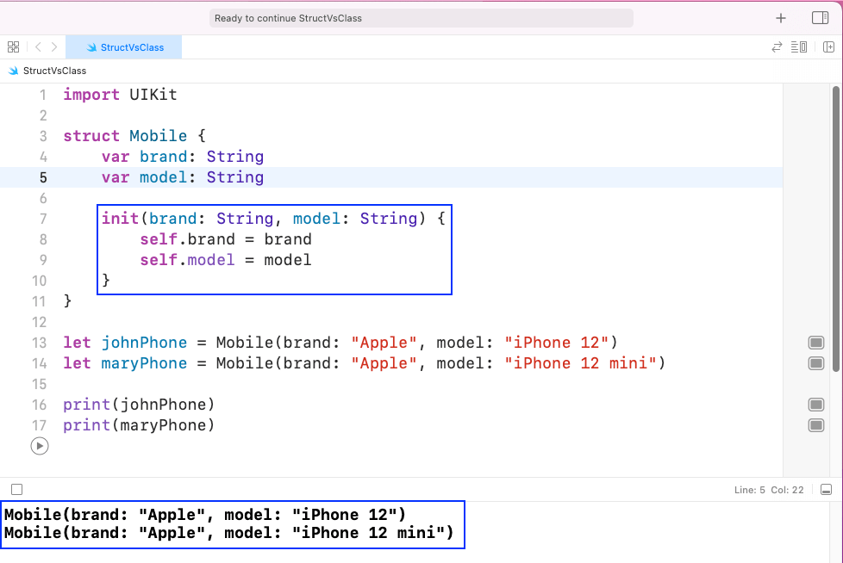Add an editor on the right
Screen dimensions: 843x563
click(828, 47)
